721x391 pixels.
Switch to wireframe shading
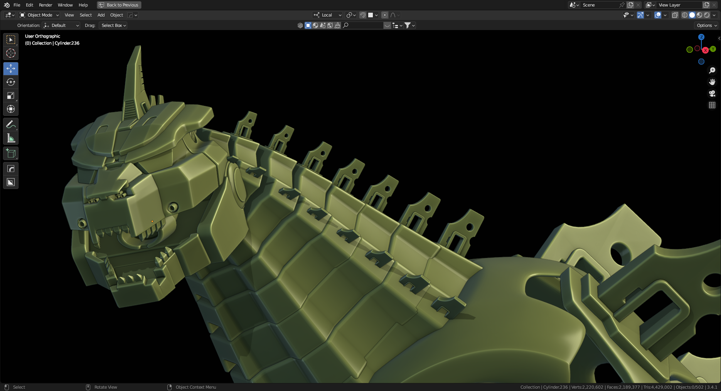coord(685,15)
